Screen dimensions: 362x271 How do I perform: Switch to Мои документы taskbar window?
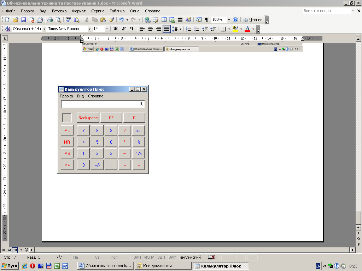click(163, 266)
